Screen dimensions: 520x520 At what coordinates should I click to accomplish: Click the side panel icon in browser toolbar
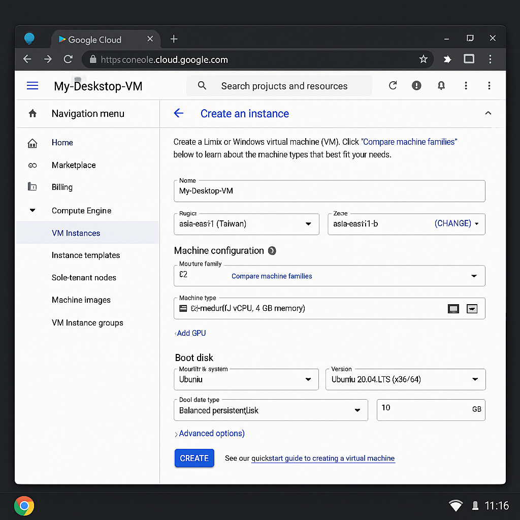(469, 59)
